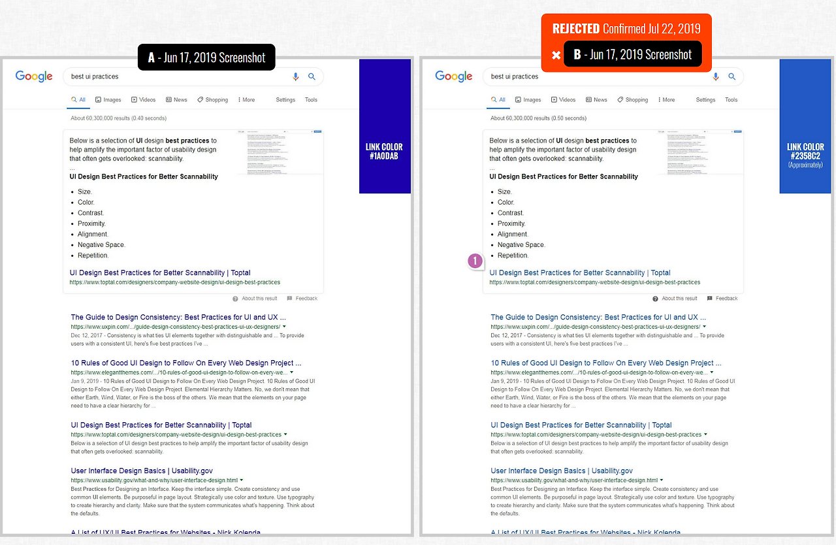The width and height of the screenshot is (836, 545).
Task: Expand the uxpin.com URL arrow in screenshot A
Action: coord(285,326)
